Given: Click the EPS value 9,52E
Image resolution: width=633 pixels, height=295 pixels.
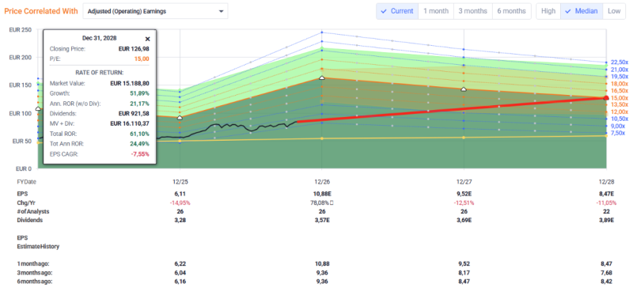Looking at the screenshot, I should pyautogui.click(x=464, y=194).
